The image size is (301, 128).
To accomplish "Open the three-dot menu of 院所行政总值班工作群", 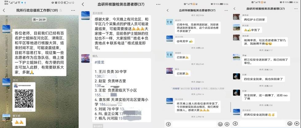I will point(73,10).
